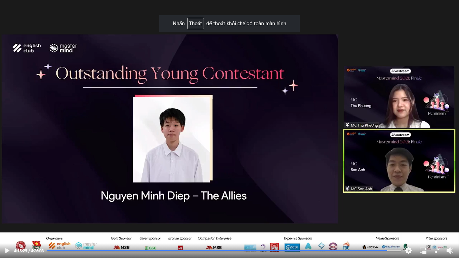Screen dimensions: 459x258
Task: Click the pin icon beside MC Sơn Anh
Action: [347, 188]
